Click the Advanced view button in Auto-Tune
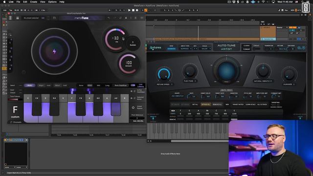313x176 pixels. pos(171,49)
